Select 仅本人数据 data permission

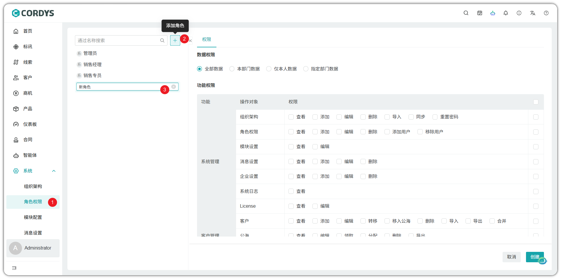(269, 69)
